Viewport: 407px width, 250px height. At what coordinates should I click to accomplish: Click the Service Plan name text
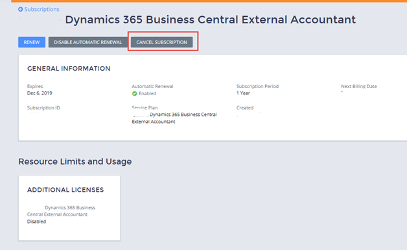(x=174, y=118)
